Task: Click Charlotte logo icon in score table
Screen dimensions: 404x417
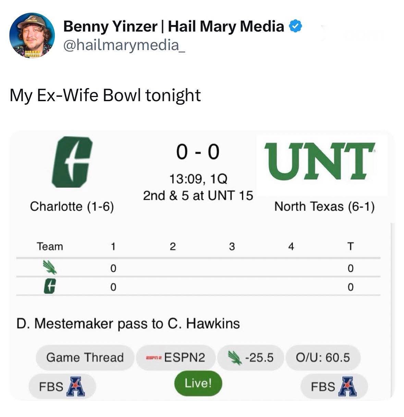Action: click(x=50, y=286)
